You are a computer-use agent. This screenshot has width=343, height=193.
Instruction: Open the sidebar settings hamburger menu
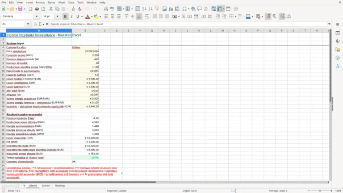click(338, 24)
